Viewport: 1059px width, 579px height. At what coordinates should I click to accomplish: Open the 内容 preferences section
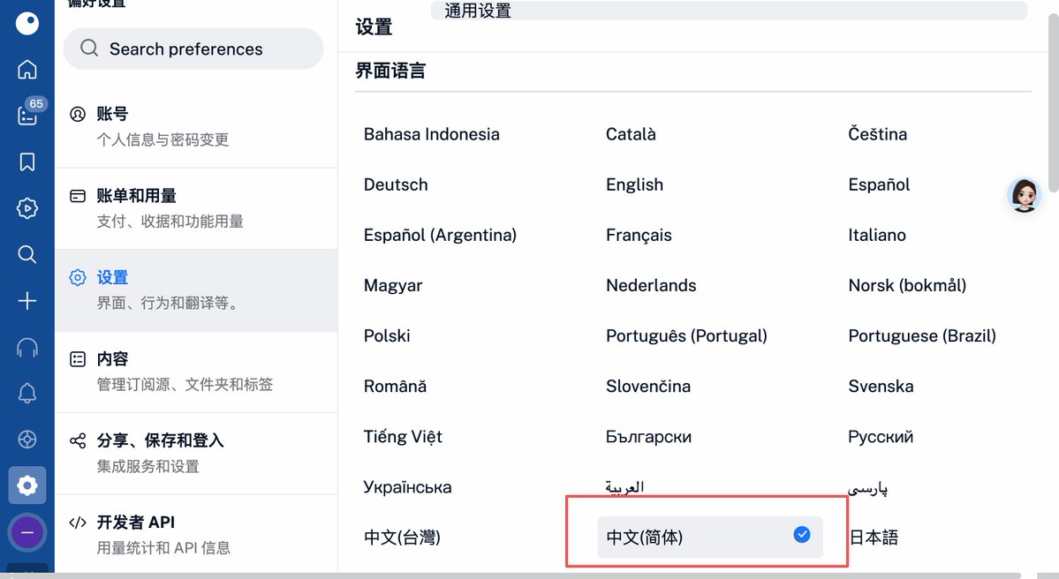[196, 372]
